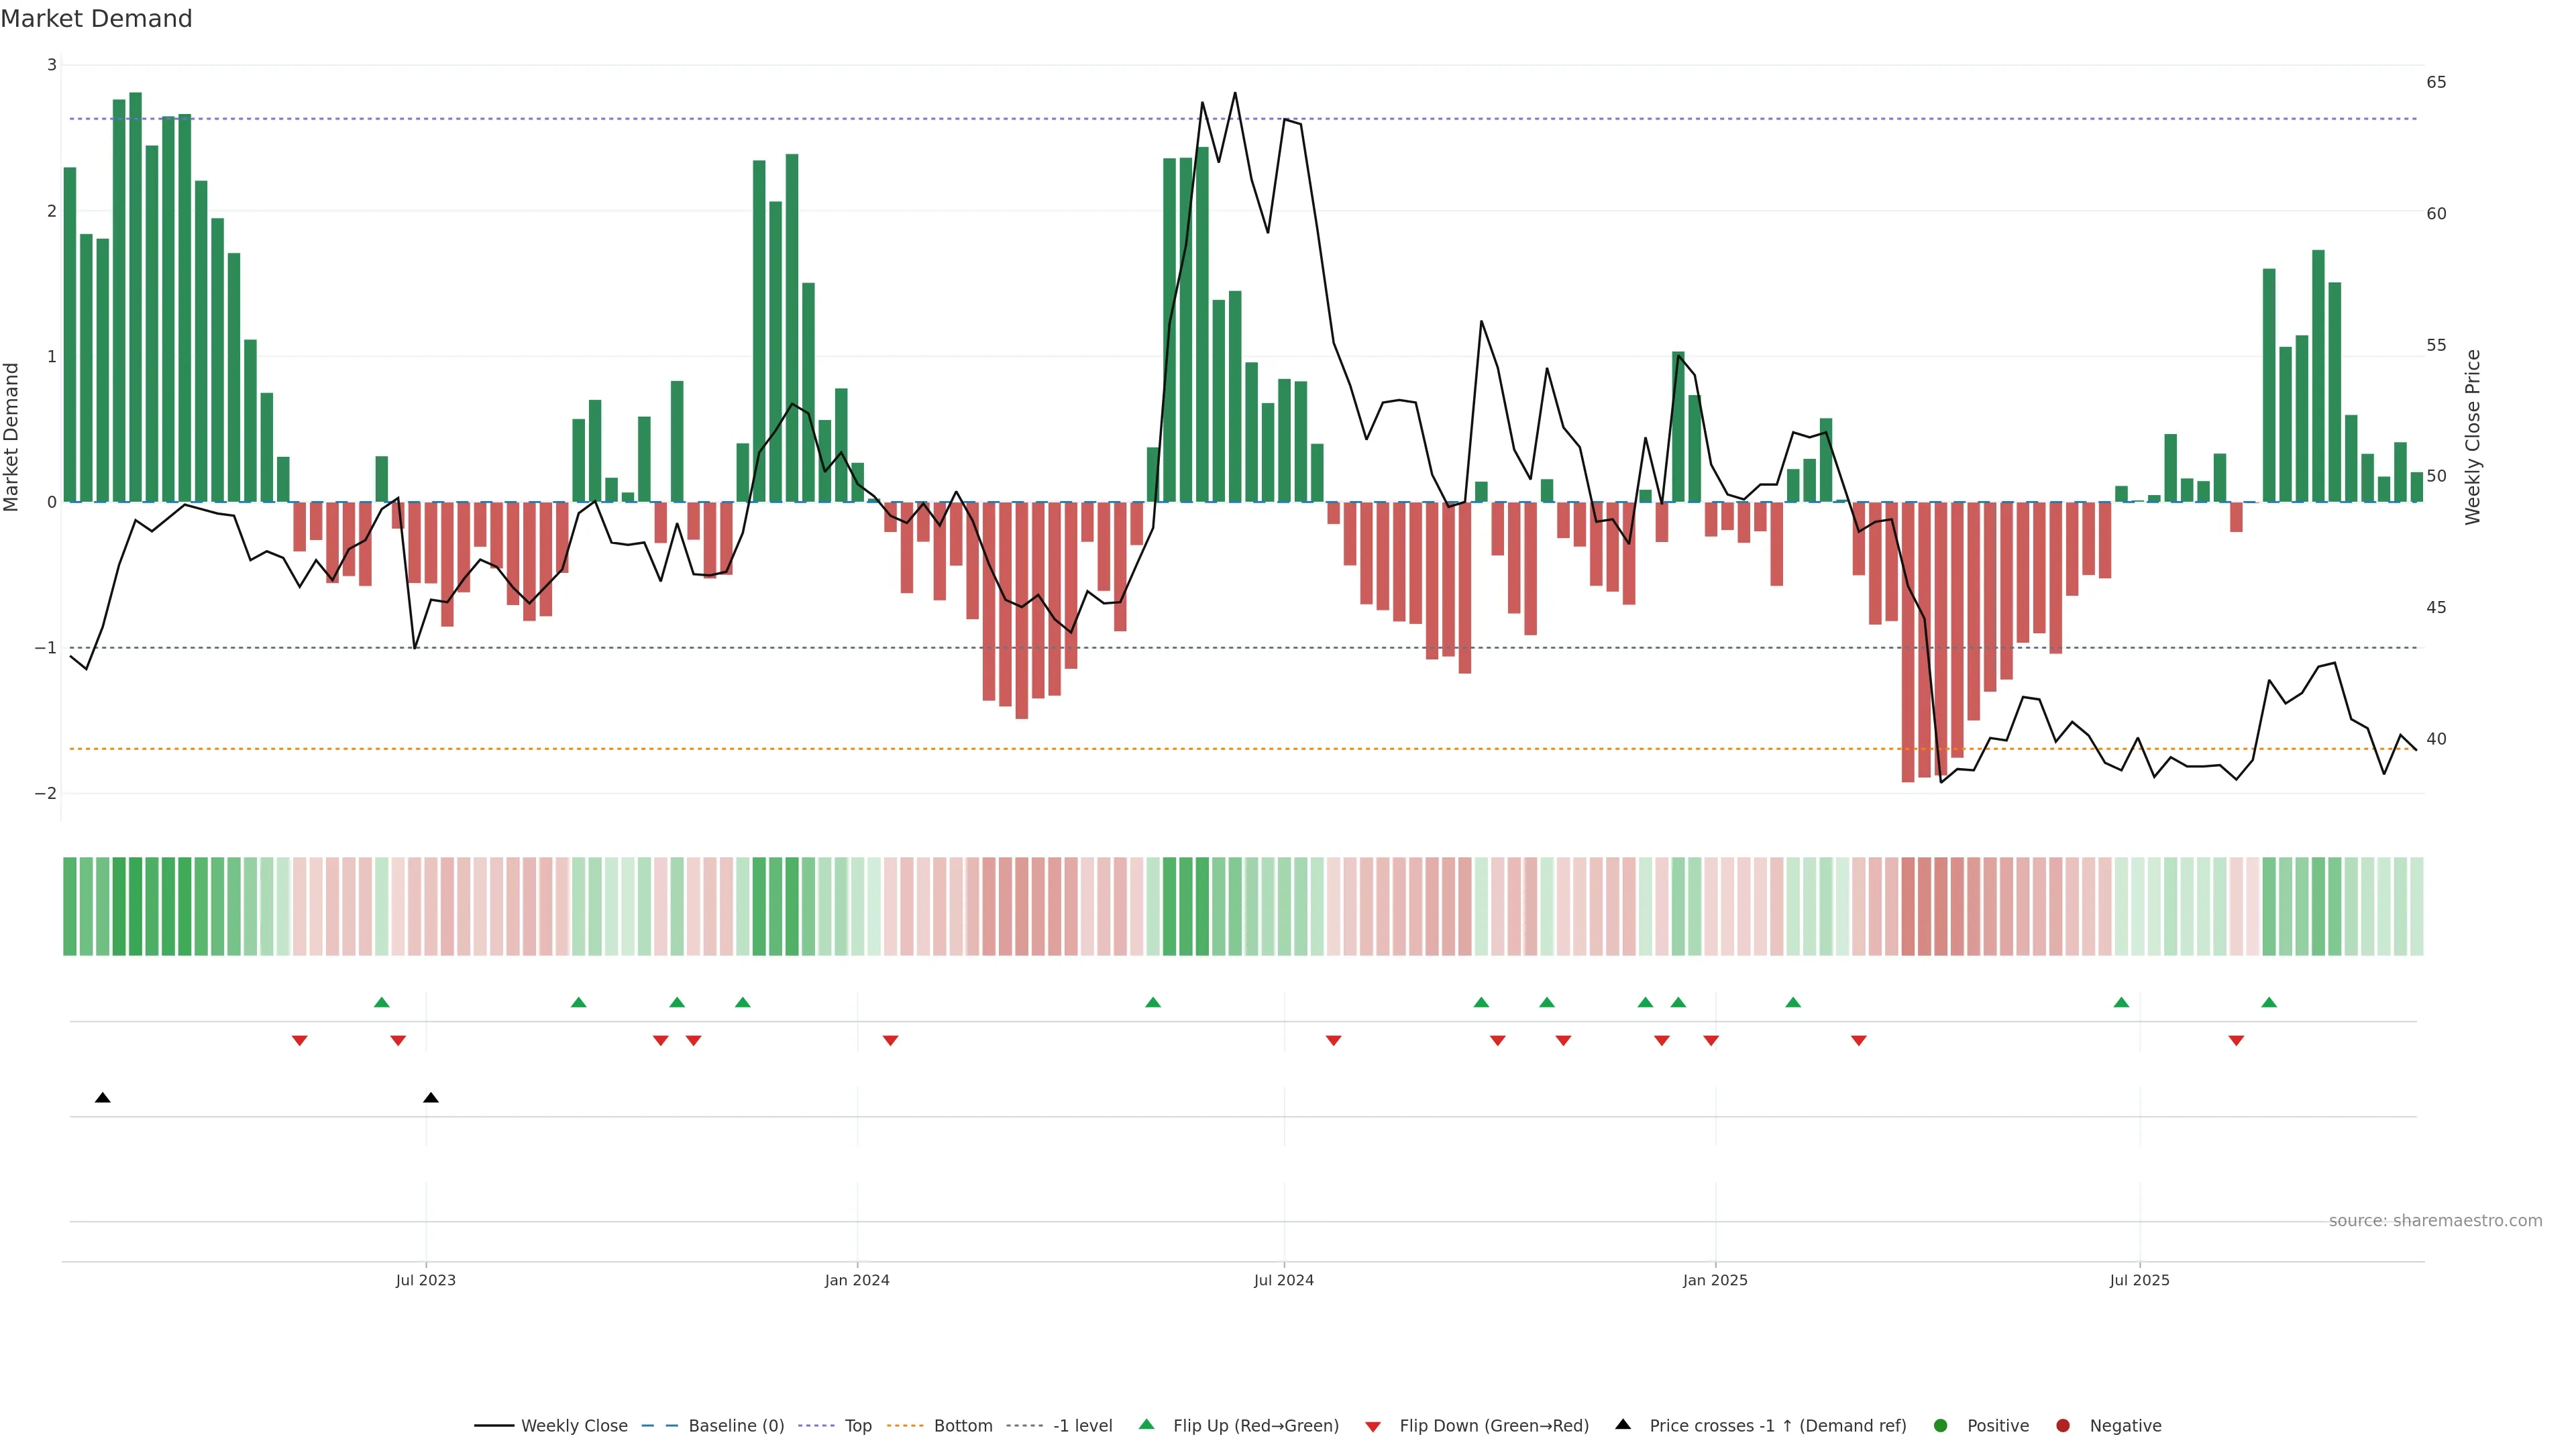
Task: Click the rightmost green flip-up triangle marker
Action: (2269, 1002)
